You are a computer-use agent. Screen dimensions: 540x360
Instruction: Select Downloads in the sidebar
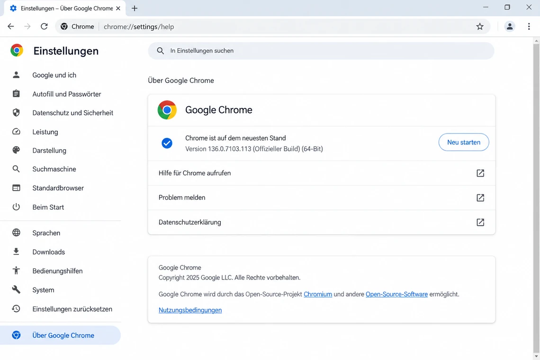click(60, 252)
